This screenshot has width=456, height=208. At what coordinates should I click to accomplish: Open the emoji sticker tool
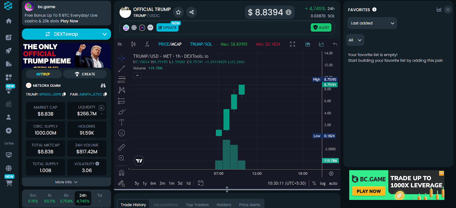[122, 133]
